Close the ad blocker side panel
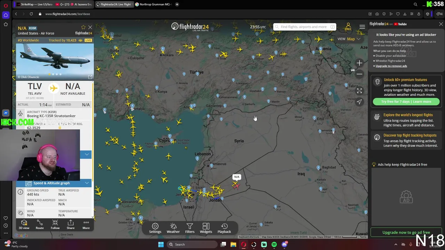445x250 pixels. click(x=441, y=24)
